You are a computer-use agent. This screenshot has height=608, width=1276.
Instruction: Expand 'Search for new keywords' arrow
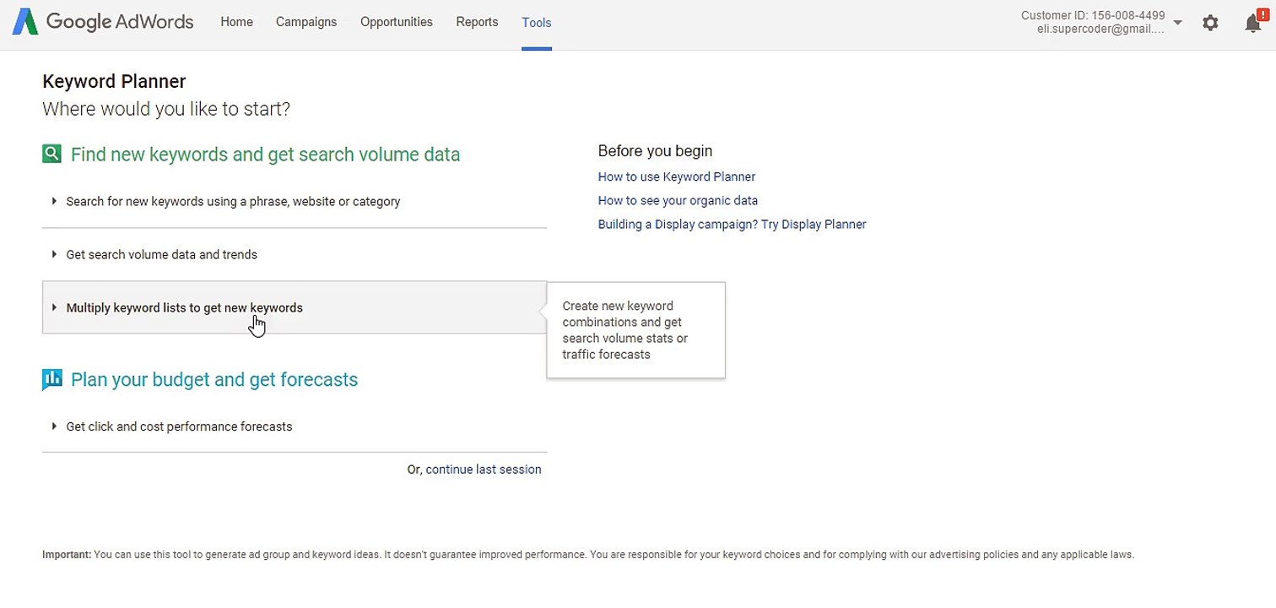(54, 201)
